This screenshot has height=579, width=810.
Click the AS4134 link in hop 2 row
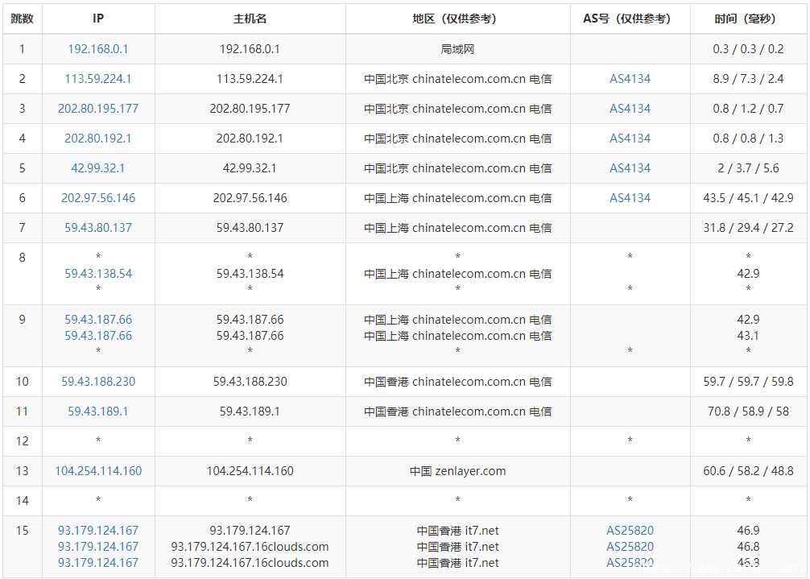click(630, 79)
